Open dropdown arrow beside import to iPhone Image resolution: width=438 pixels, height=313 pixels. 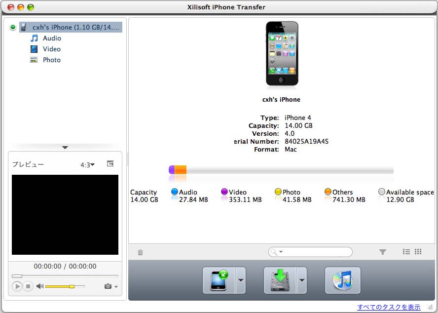241,280
